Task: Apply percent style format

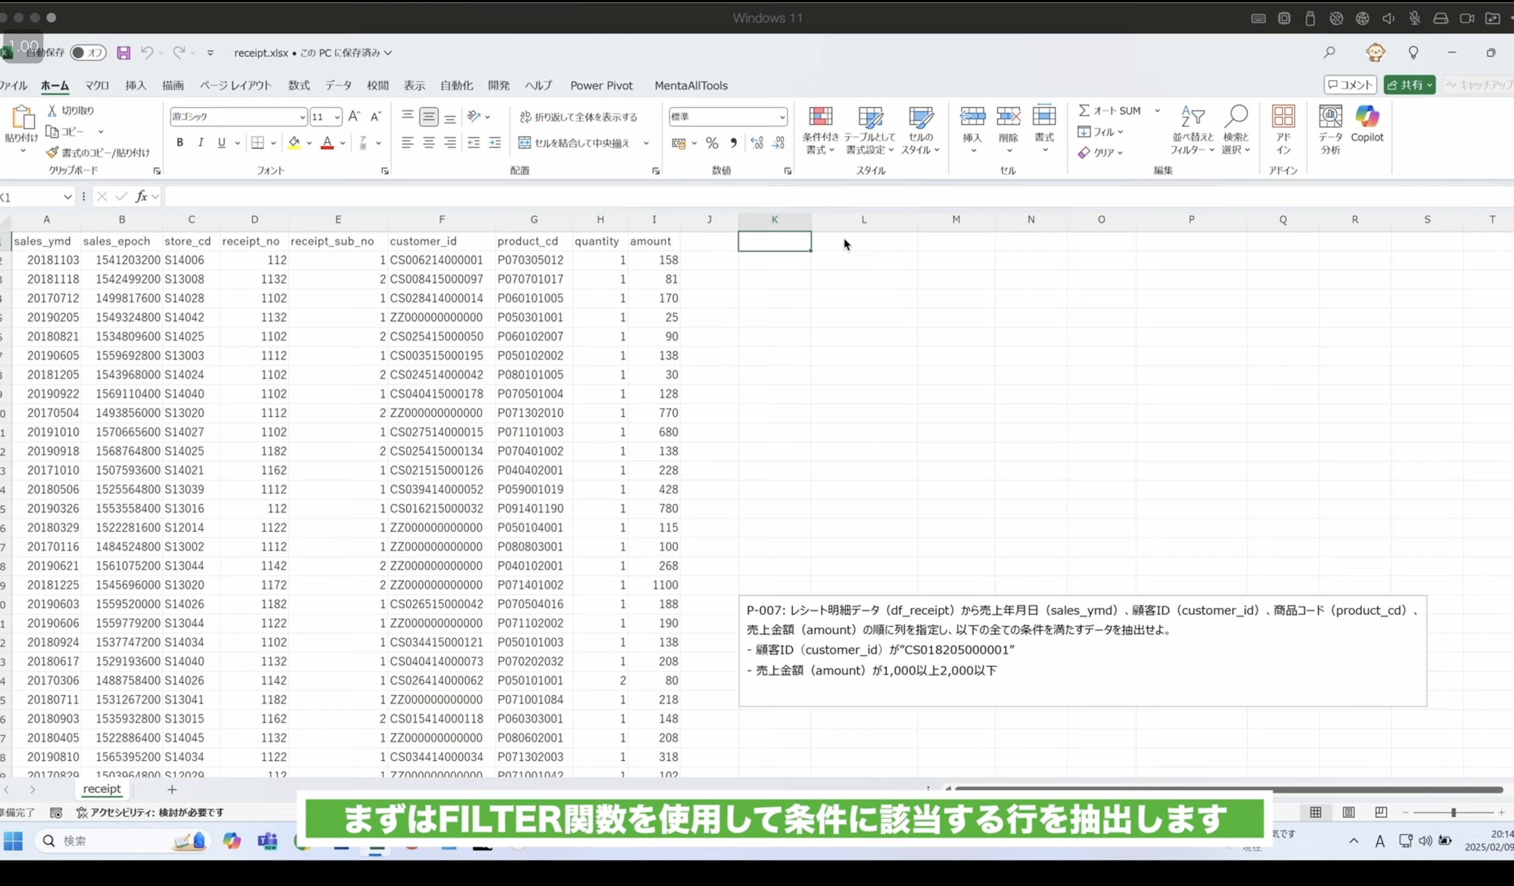Action: 712,143
